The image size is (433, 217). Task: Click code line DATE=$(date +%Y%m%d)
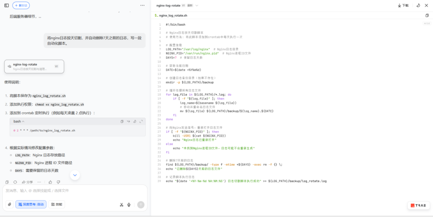pyautogui.click(x=183, y=70)
